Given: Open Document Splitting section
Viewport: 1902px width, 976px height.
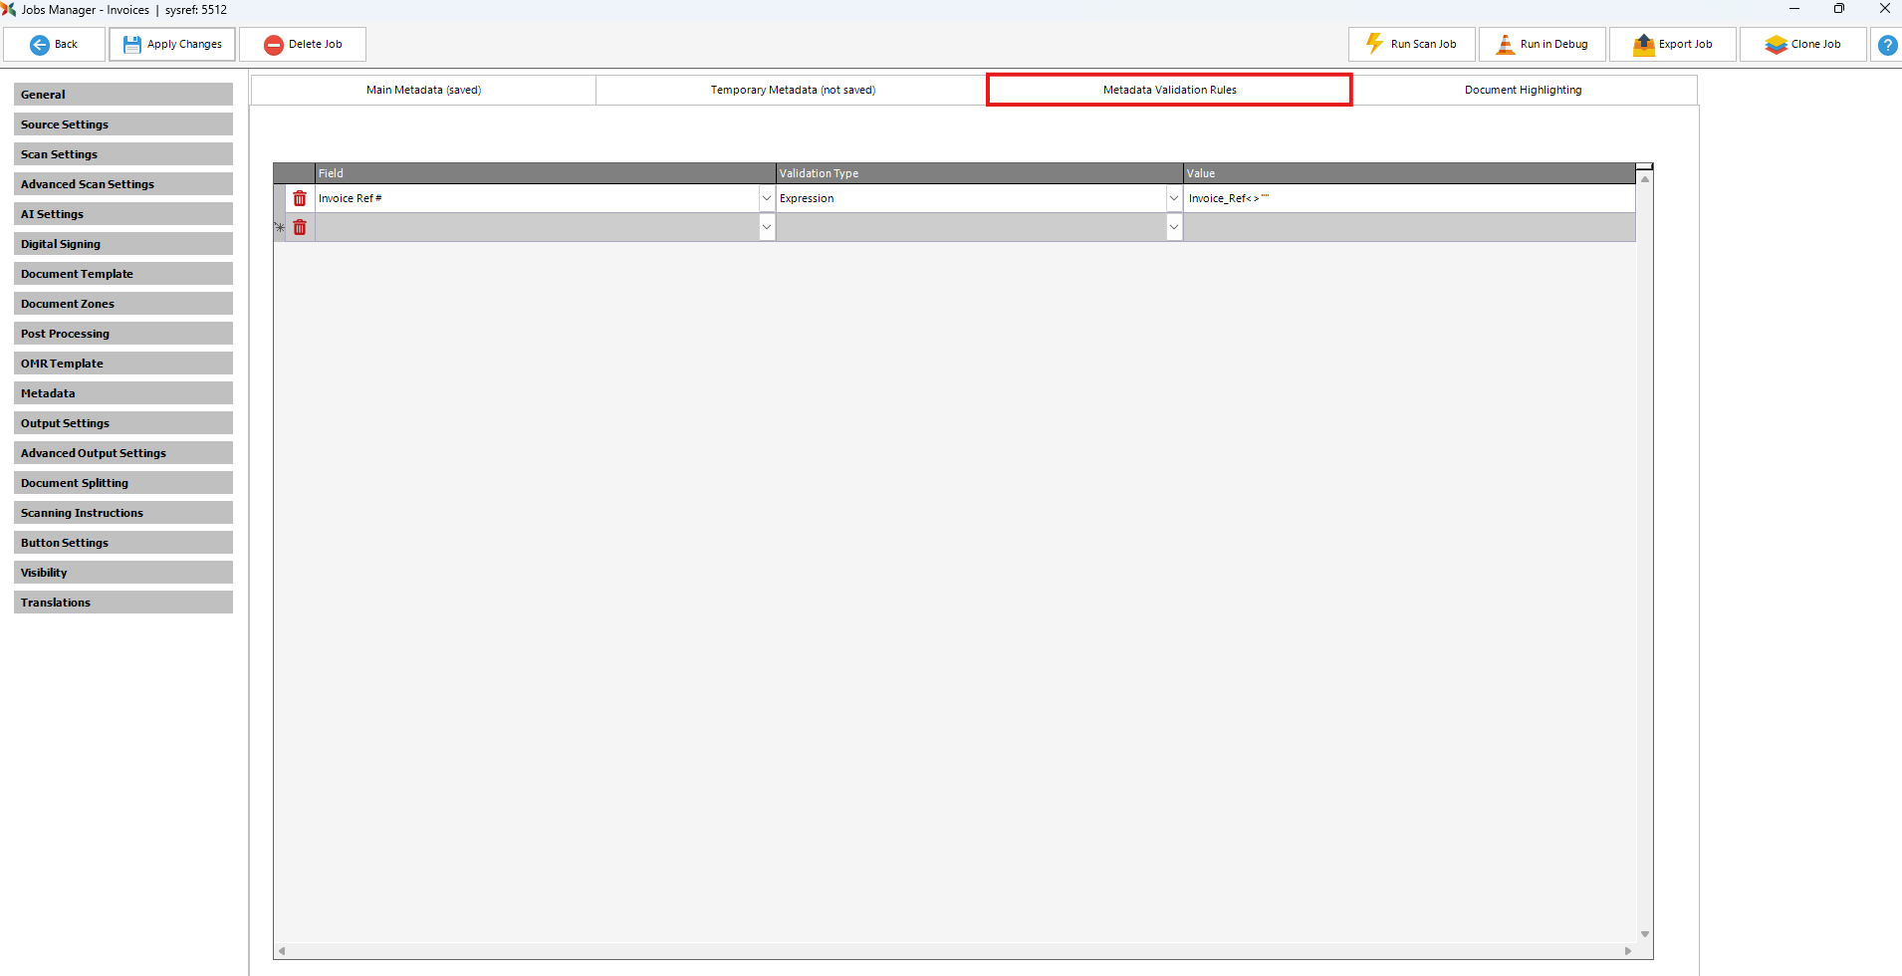Looking at the screenshot, I should coord(123,483).
